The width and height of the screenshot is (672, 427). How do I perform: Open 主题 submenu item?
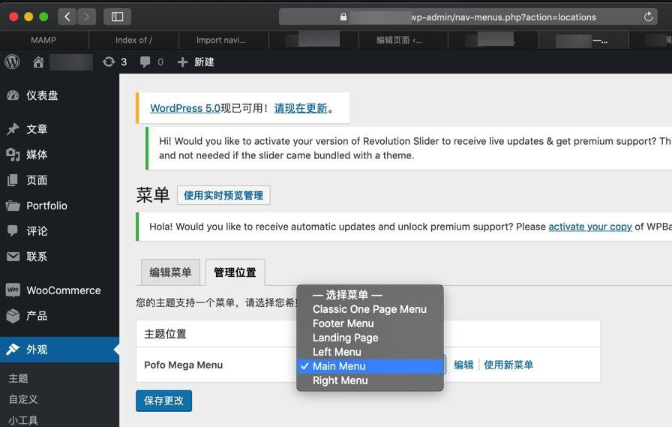[19, 378]
